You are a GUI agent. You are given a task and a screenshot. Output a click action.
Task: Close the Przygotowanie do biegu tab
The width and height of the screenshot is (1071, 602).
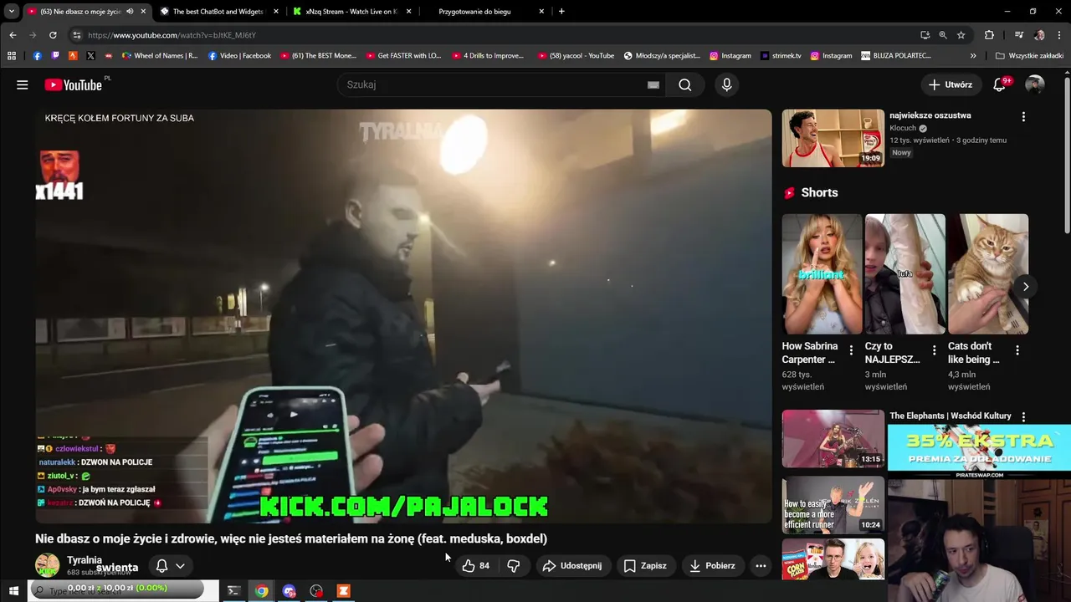click(541, 12)
